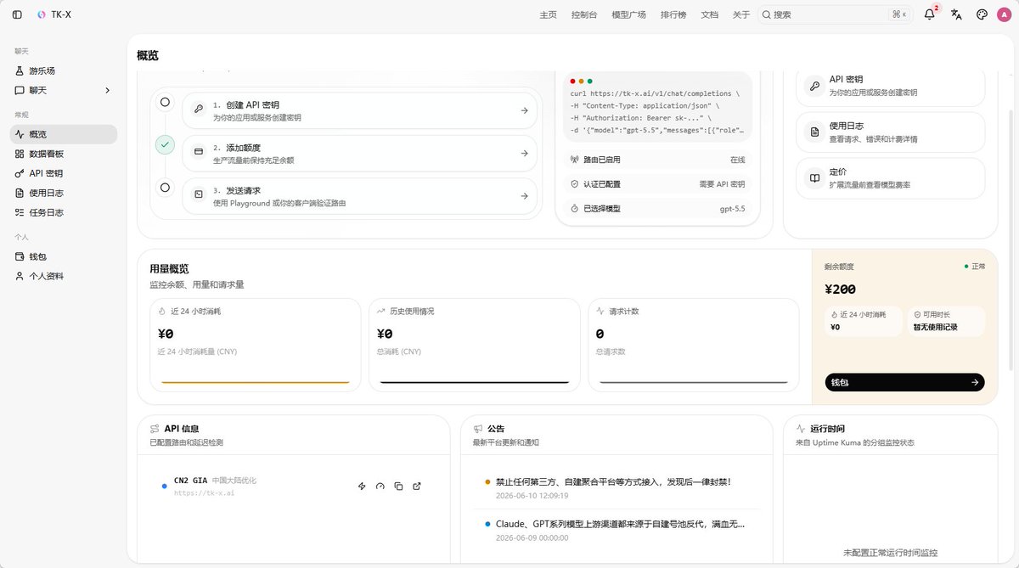This screenshot has width=1019, height=568.
Task: Open announcement about Claude、GPT系列模型
Action: click(620, 524)
